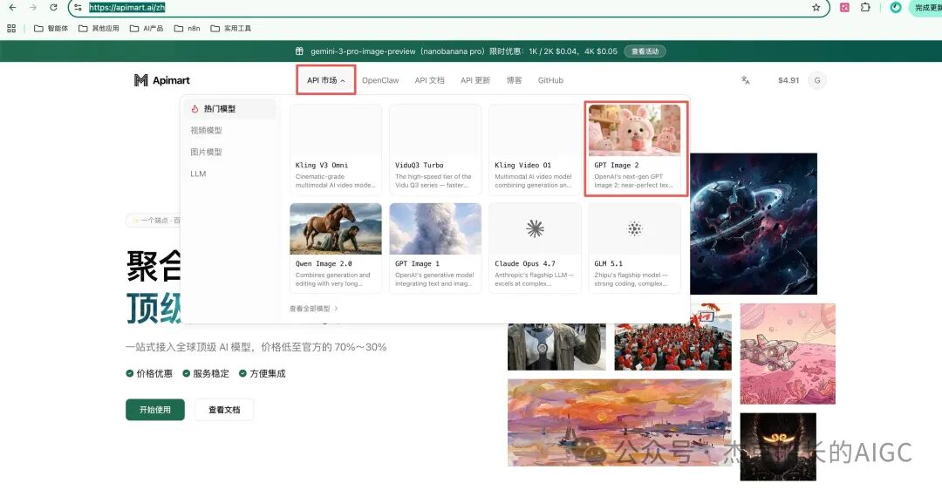The height and width of the screenshot is (490, 942).
Task: Click the browser forward arrow
Action: [x=33, y=7]
